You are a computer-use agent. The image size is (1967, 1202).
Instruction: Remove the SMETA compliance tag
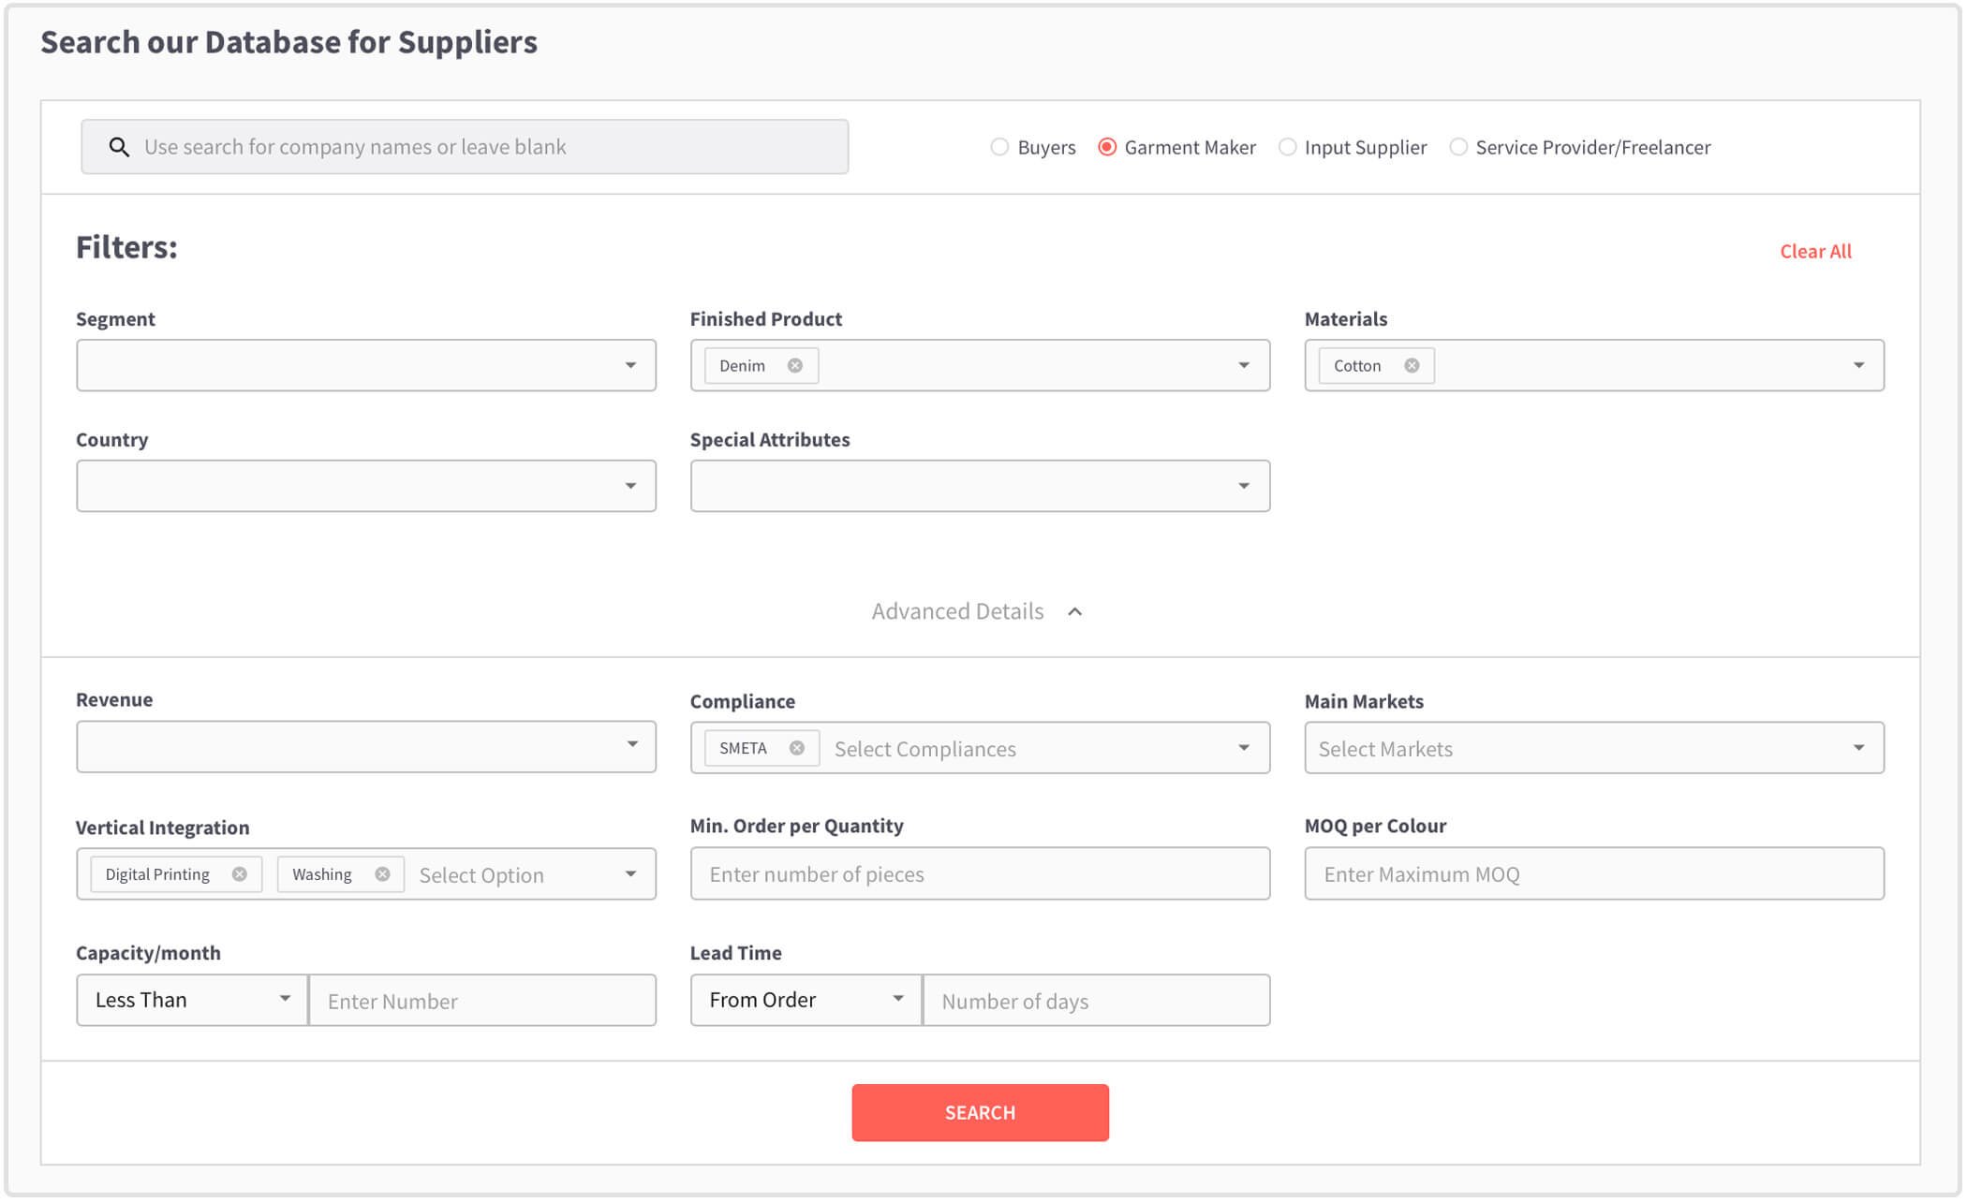(797, 748)
